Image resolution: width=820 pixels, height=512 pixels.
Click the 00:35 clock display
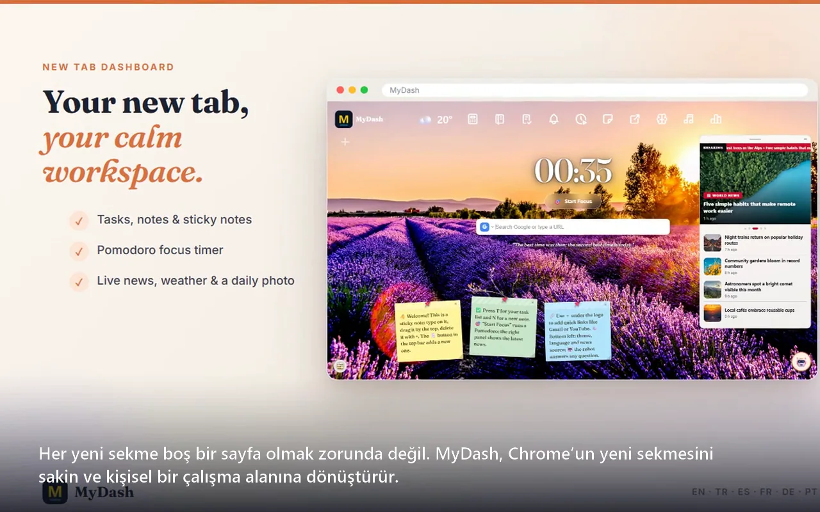573,171
